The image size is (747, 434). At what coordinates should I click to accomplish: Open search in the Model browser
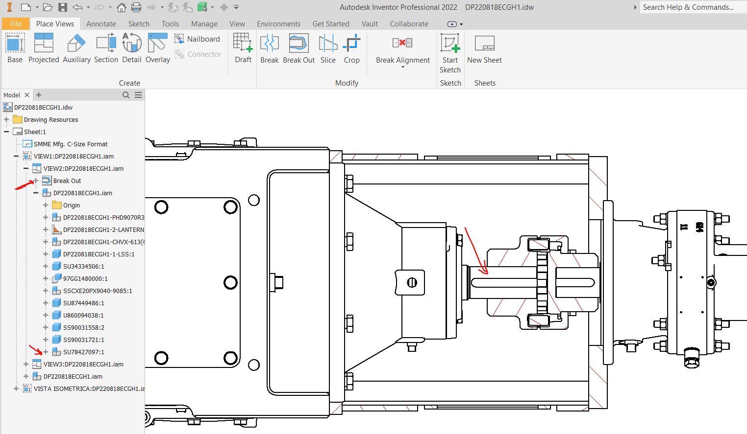tap(126, 94)
